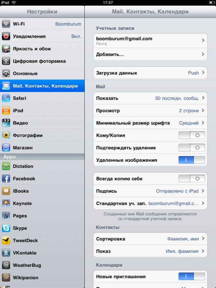Tap the iBooks book icon
The height and width of the screenshot is (288, 216).
click(x=6, y=191)
